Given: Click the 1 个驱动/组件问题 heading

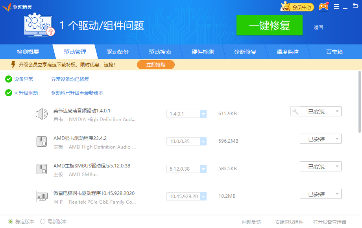Looking at the screenshot, I should [102, 26].
